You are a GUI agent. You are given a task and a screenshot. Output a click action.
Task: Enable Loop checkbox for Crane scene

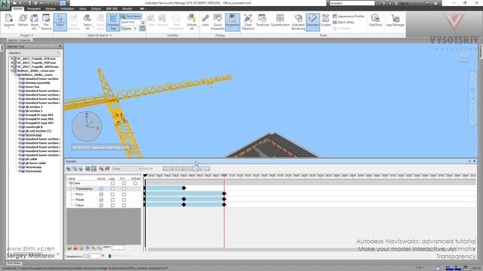(112, 183)
